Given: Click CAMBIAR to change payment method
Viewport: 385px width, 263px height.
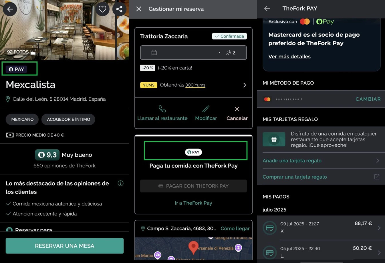Looking at the screenshot, I should 368,99.
